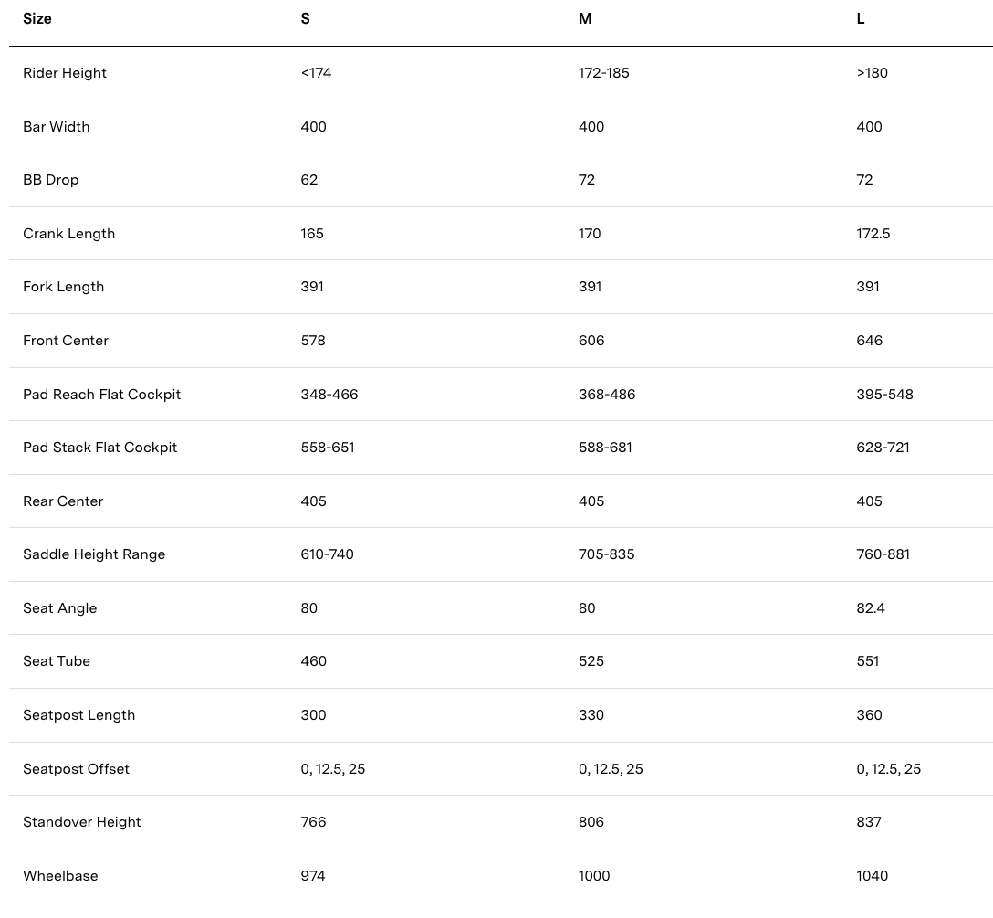Screen dimensions: 993x918
Task: Click the Pad Reach Flat Cockpit label
Action: point(102,395)
